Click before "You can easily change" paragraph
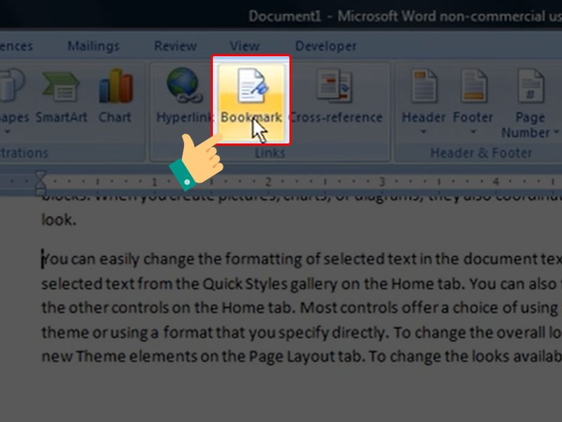 pos(42,259)
